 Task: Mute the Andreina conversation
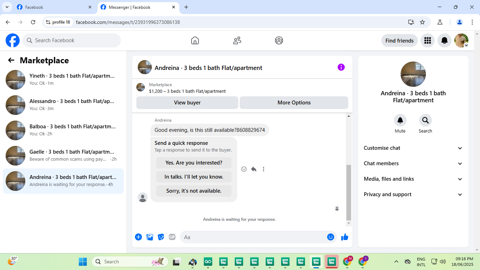[x=400, y=120]
